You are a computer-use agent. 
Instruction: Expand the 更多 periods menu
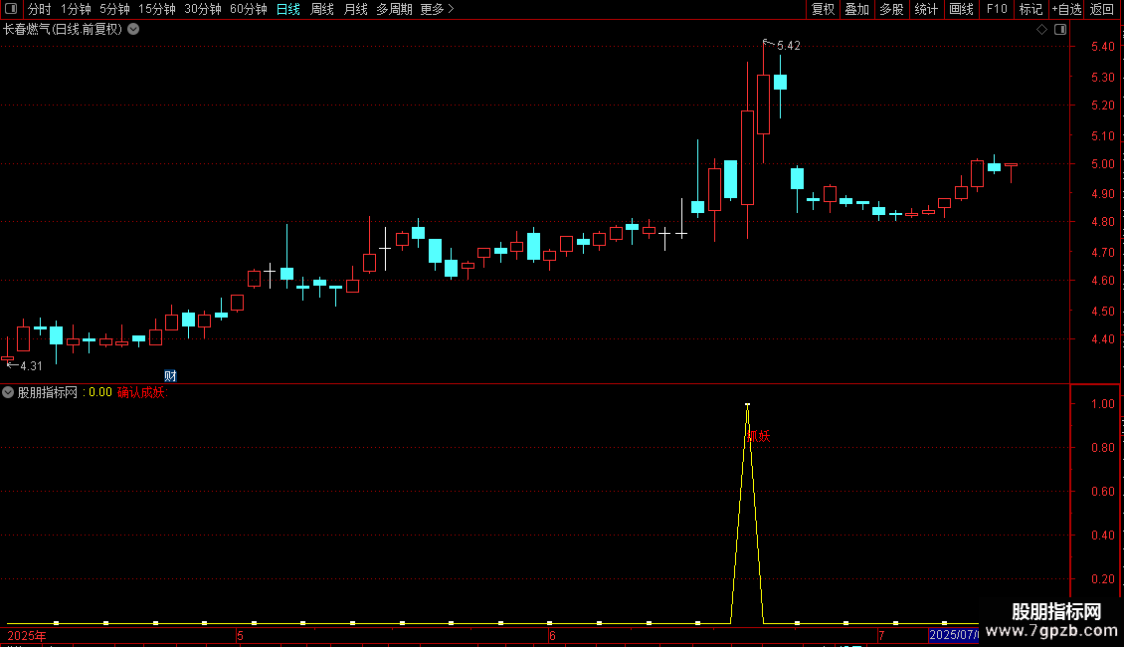click(x=437, y=9)
